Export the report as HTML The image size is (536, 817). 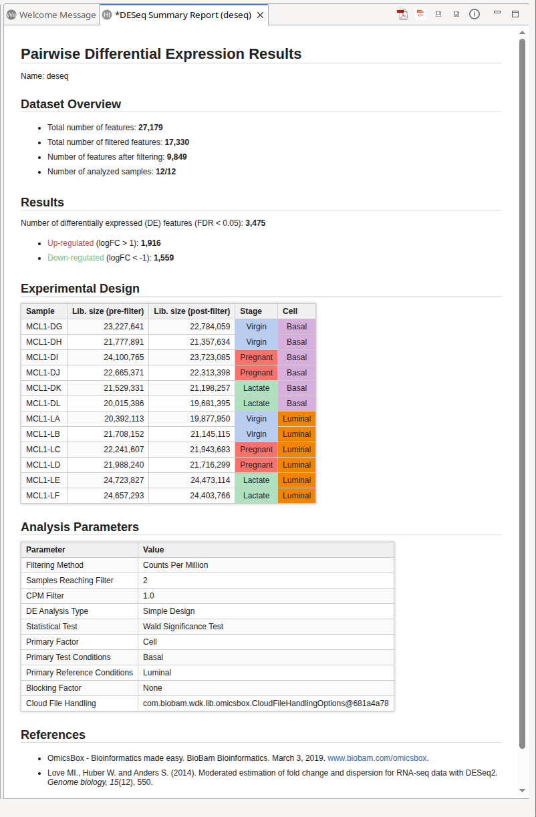[420, 14]
